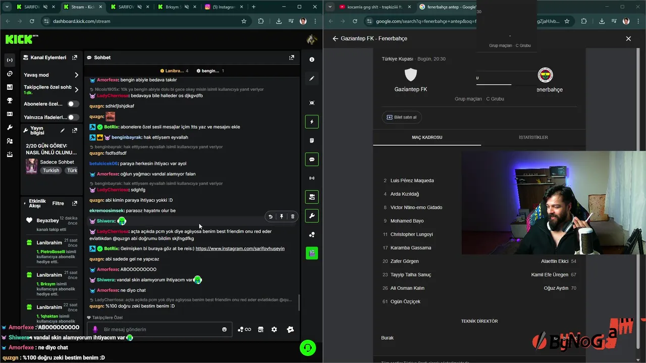
Task: Unmute the first SARIFOV browser tab
Action: tap(45, 7)
